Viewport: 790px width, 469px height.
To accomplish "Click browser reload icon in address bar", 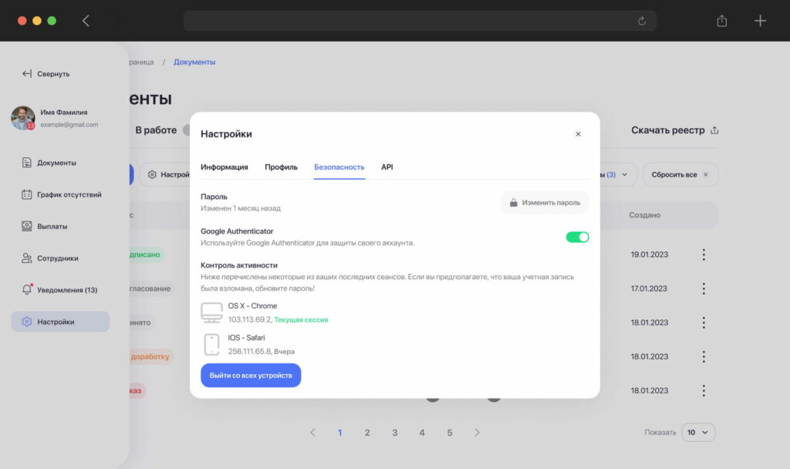I will tap(641, 21).
